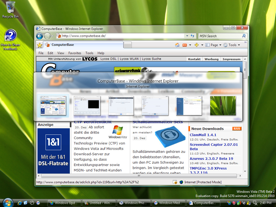Open the File menu
This screenshot has height=207, width=276.
(41, 53)
